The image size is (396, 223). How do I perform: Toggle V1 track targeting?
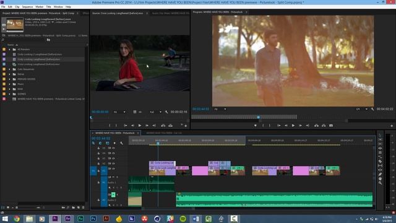[104, 171]
